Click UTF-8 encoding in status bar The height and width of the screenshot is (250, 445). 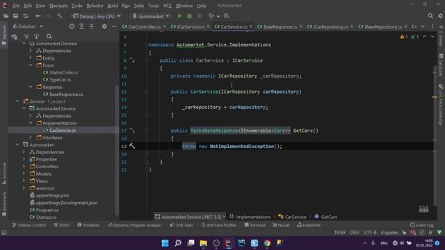click(x=370, y=233)
